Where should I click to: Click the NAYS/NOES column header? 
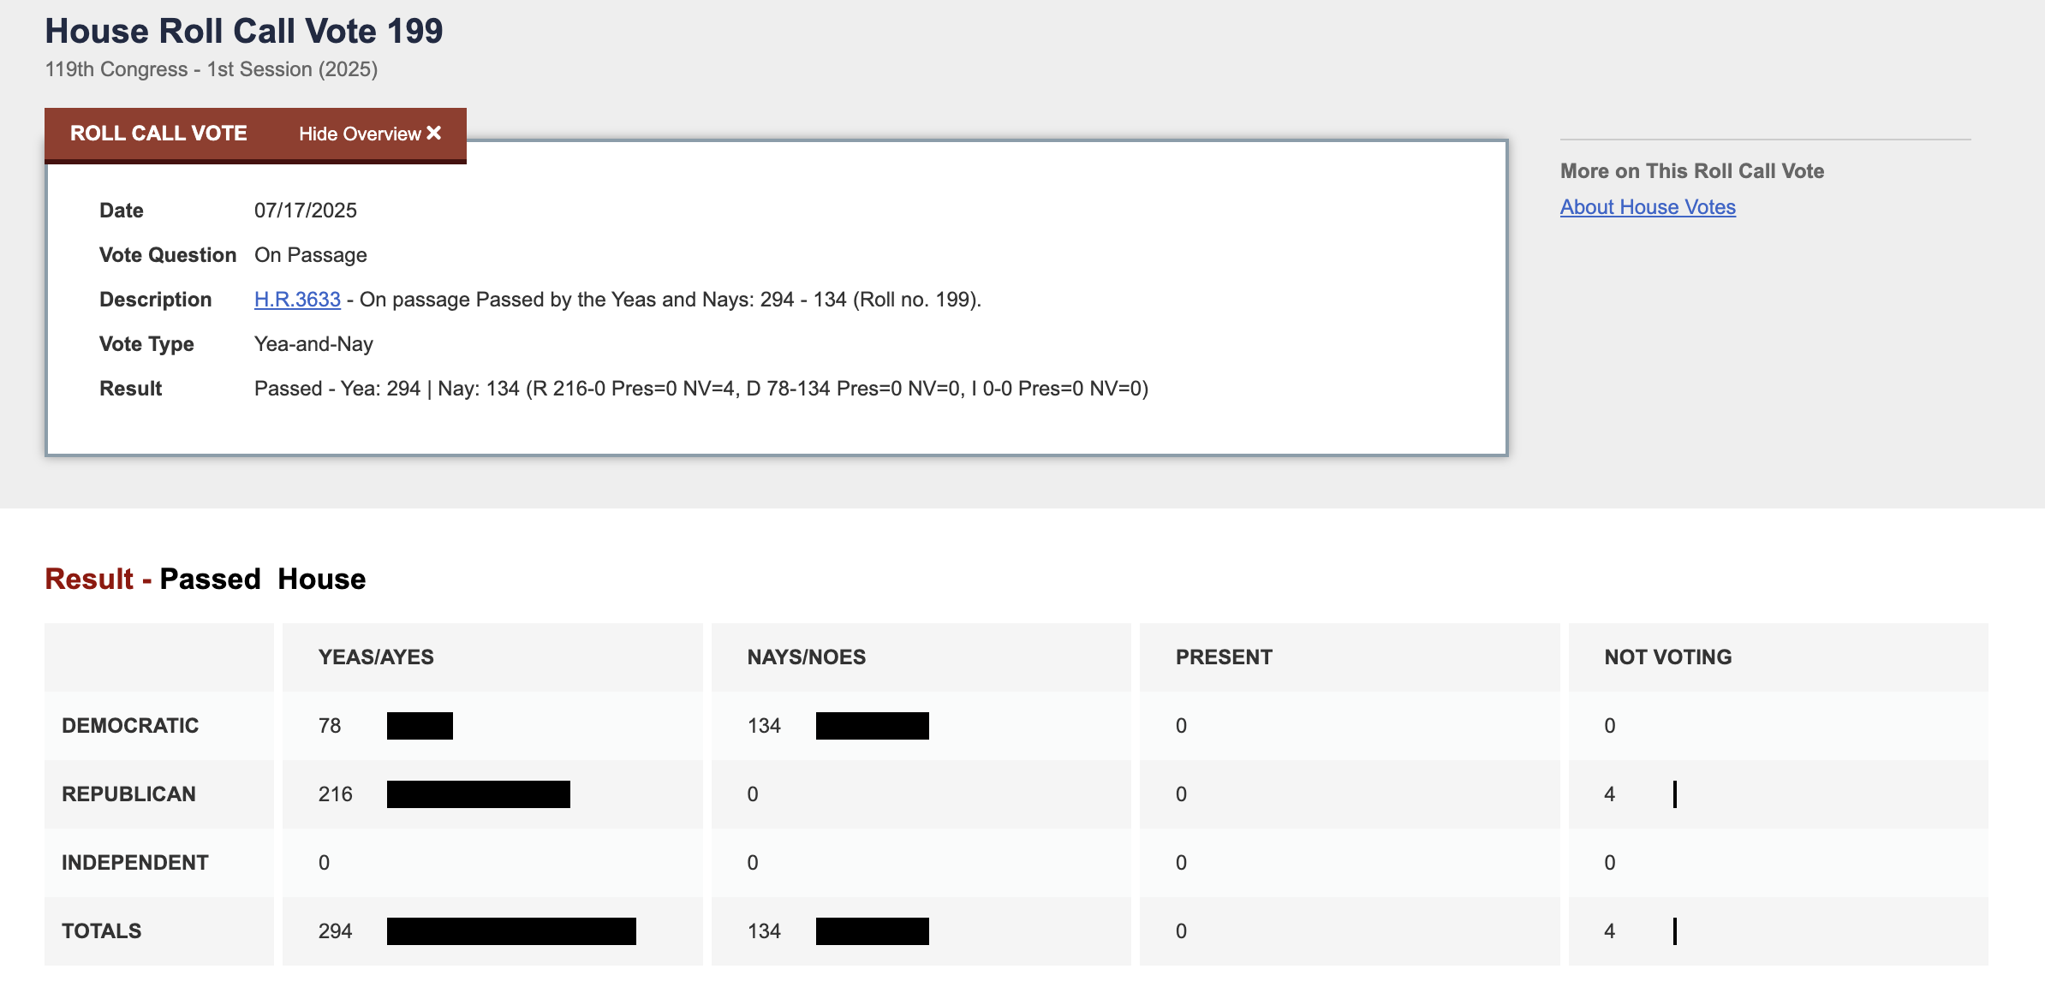coord(806,657)
